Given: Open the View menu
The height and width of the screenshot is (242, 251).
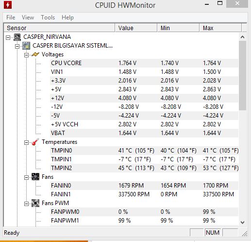Looking at the screenshot, I should tap(28, 17).
